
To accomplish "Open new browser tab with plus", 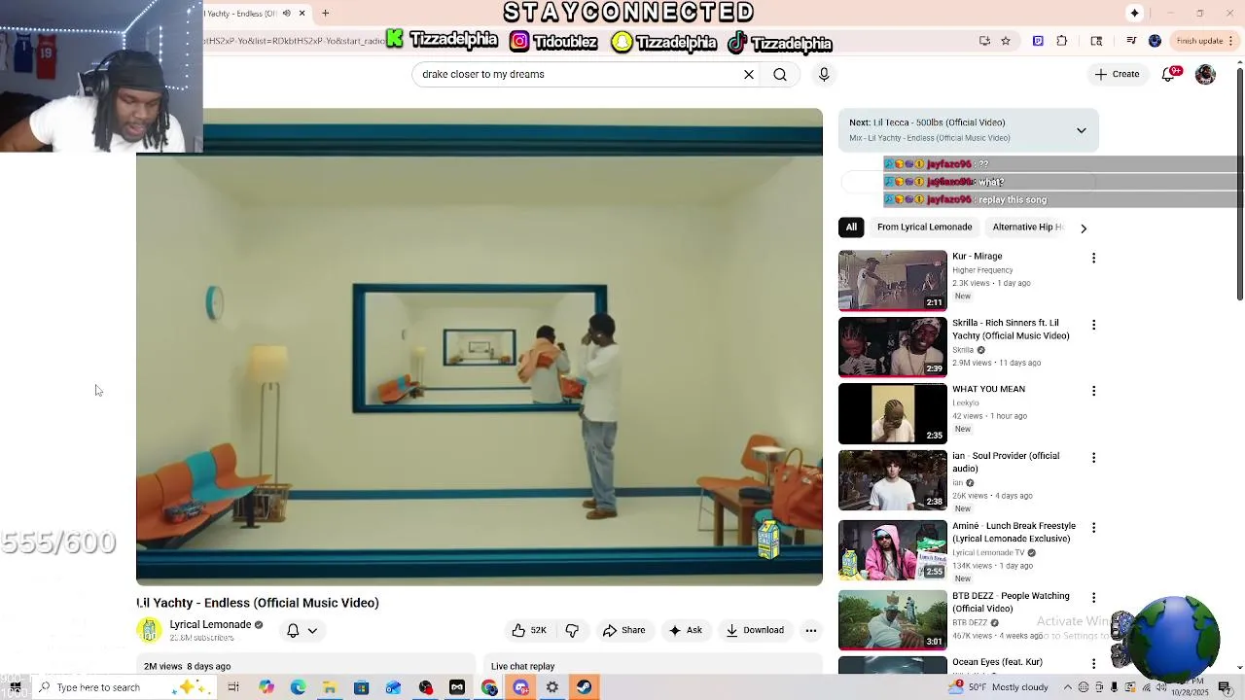I will click(x=326, y=13).
